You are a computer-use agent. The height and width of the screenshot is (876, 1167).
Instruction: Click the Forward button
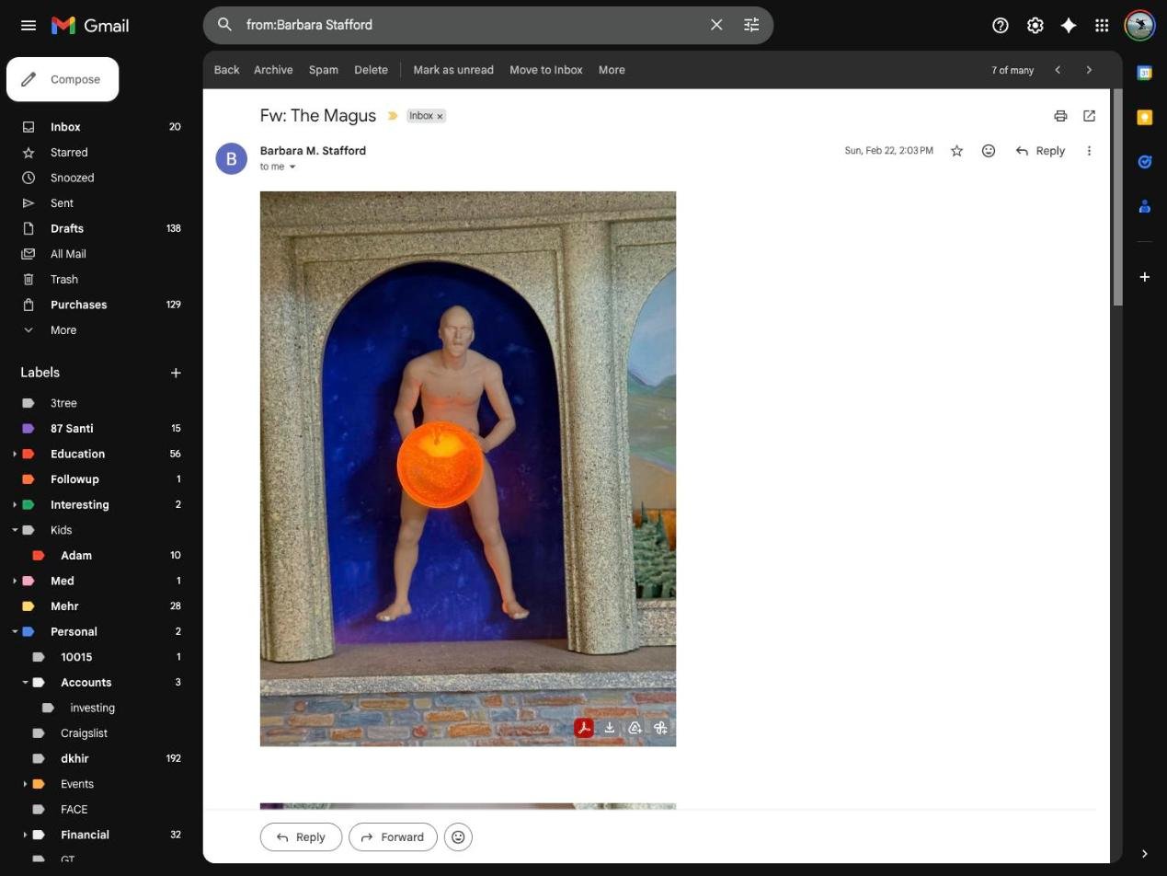[x=393, y=837]
